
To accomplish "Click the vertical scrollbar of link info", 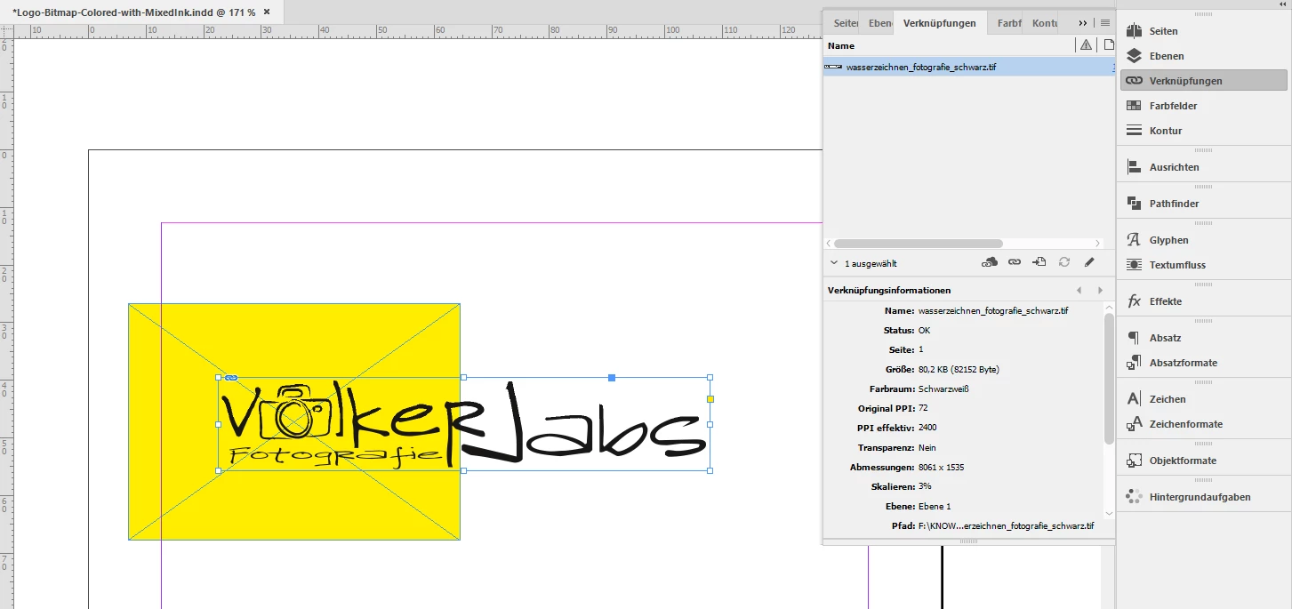I will tap(1109, 377).
